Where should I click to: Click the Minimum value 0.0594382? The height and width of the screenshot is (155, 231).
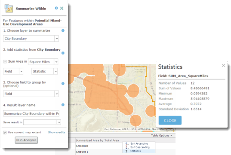[199, 94]
